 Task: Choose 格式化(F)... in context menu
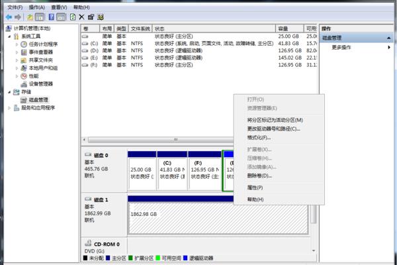pyautogui.click(x=279, y=138)
